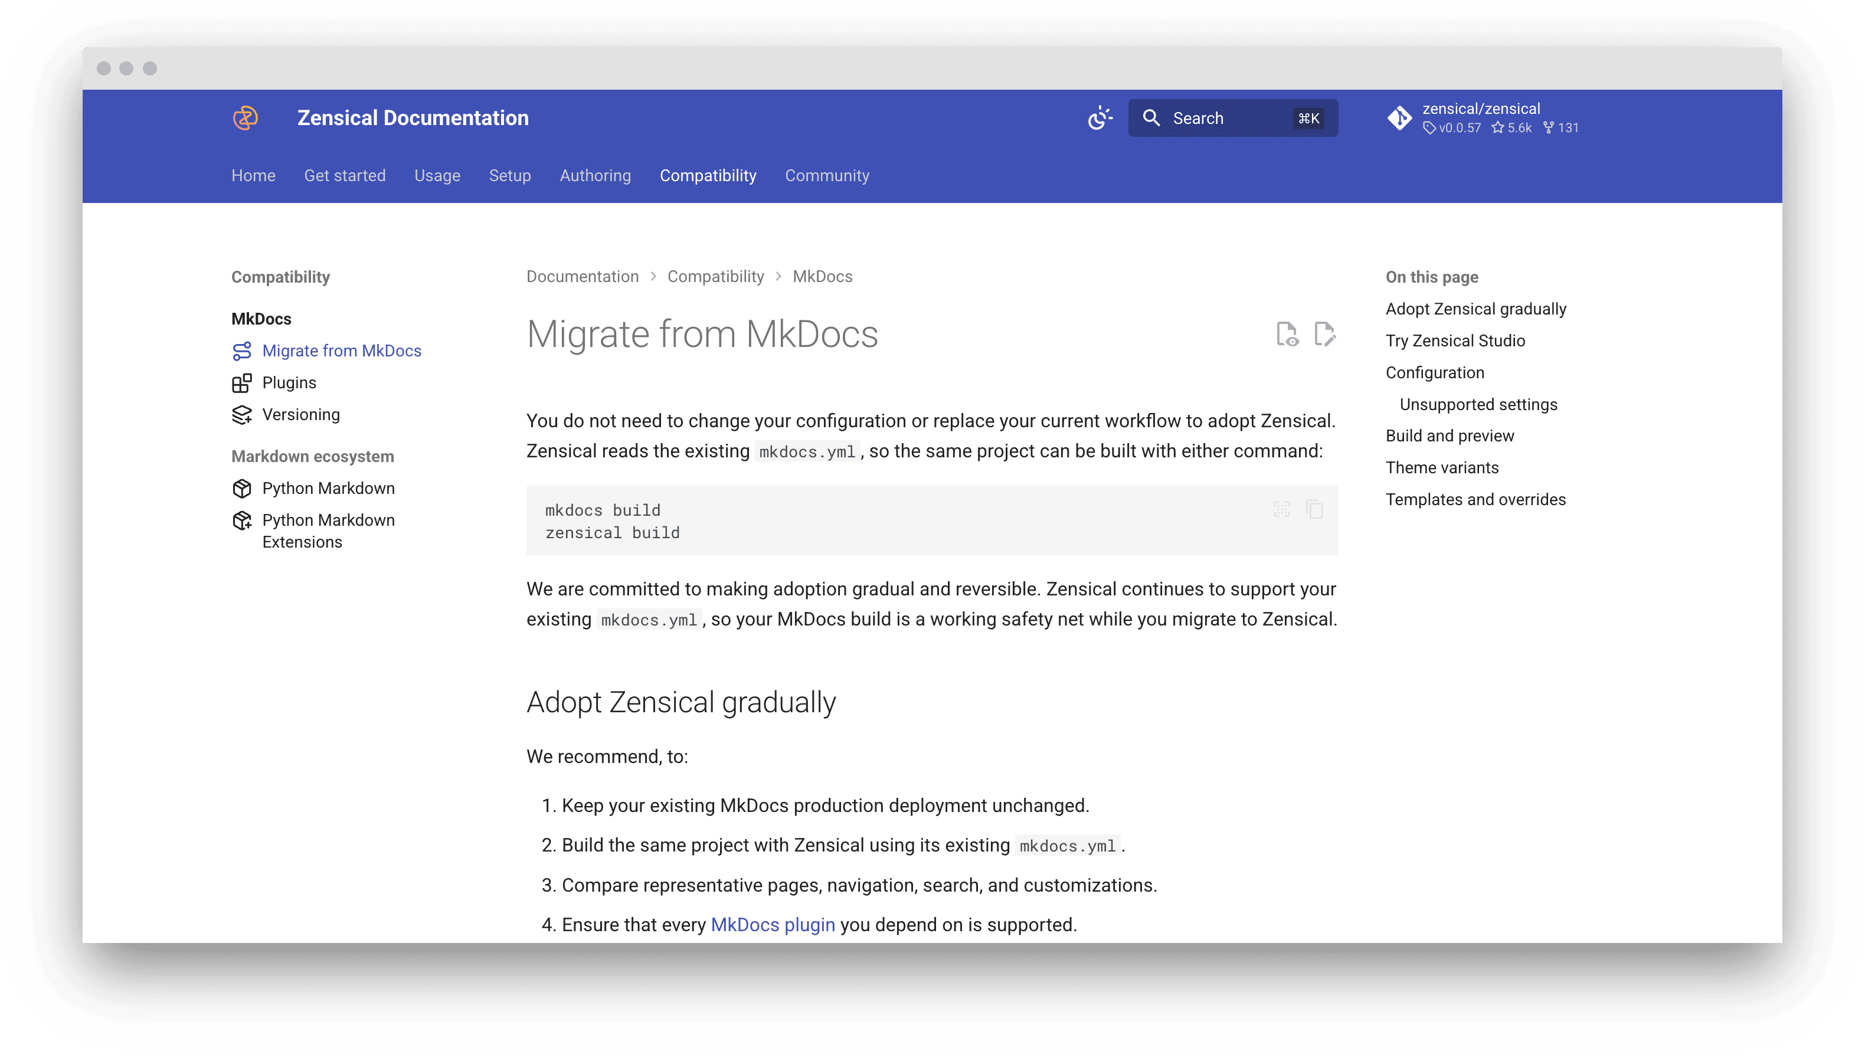Viewport: 1865px width, 1061px height.
Task: View the page source icon
Action: (x=1287, y=335)
